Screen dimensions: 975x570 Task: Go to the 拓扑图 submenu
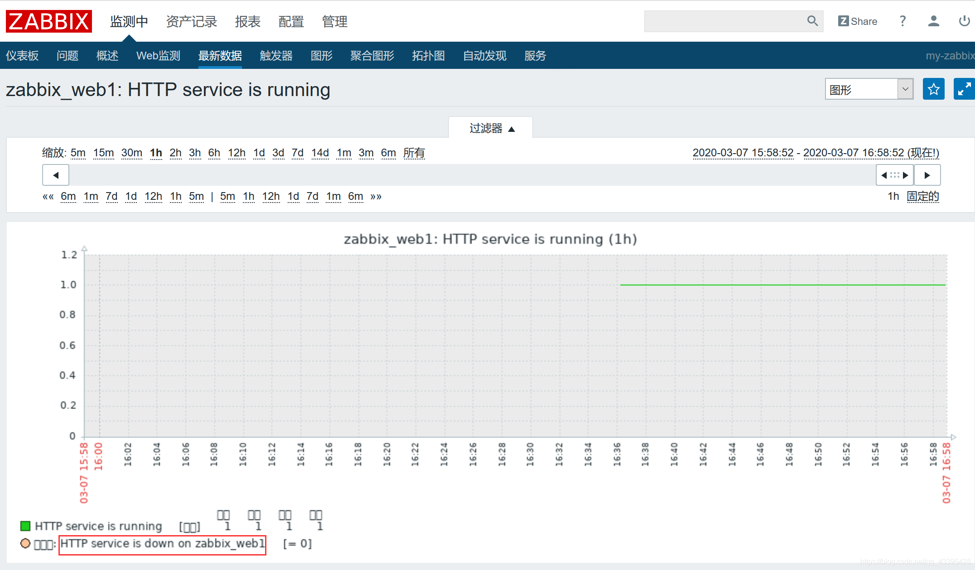429,56
